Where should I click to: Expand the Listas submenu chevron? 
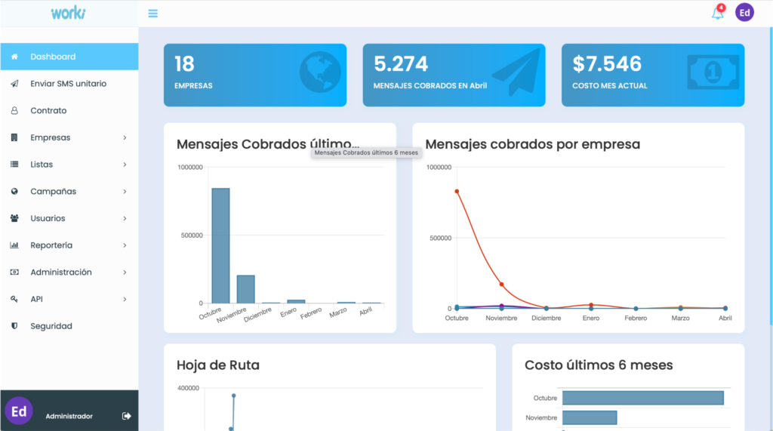pyautogui.click(x=125, y=165)
